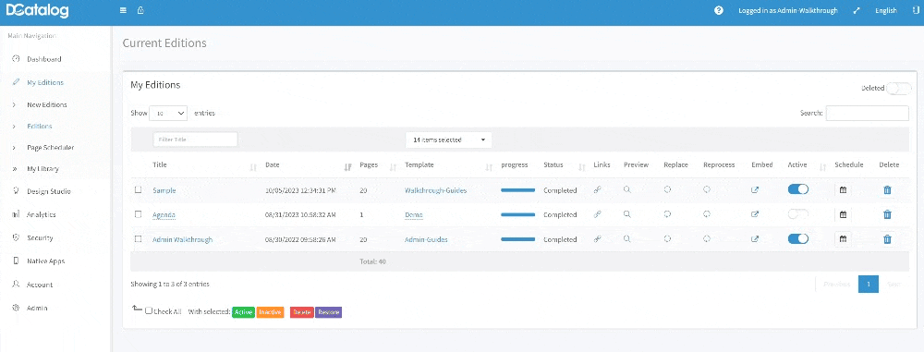Viewport: 924px width, 352px height.
Task: Replace the Agenda edition
Action: pyautogui.click(x=668, y=214)
